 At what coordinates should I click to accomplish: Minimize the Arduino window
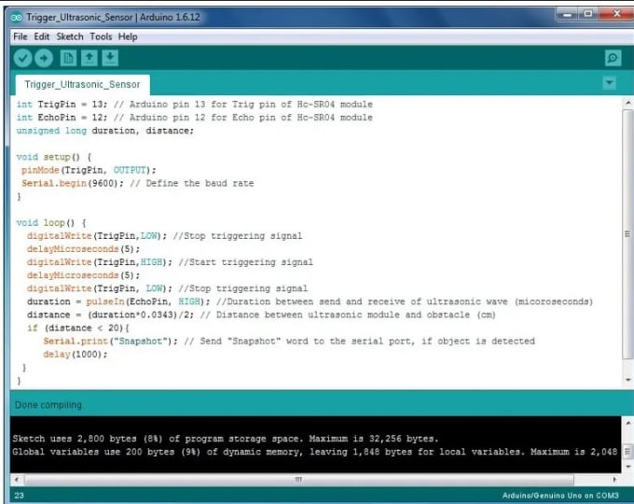(567, 15)
